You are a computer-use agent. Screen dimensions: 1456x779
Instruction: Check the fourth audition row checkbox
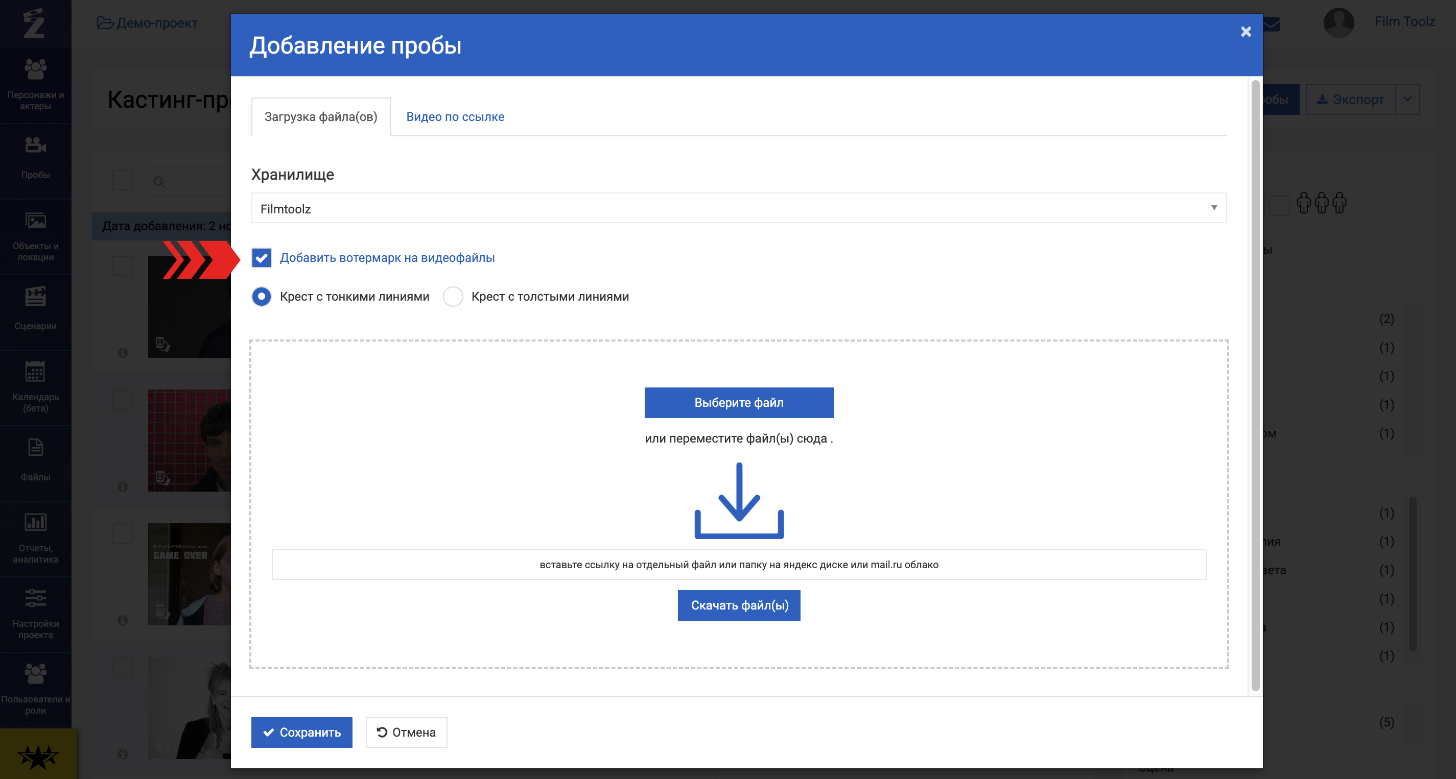[x=123, y=667]
